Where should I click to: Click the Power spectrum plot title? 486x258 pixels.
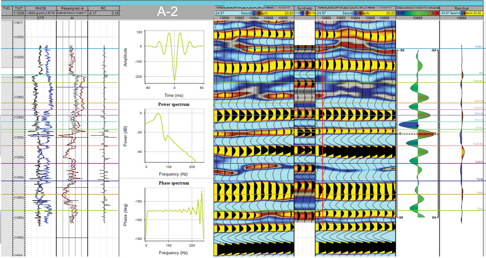point(173,104)
